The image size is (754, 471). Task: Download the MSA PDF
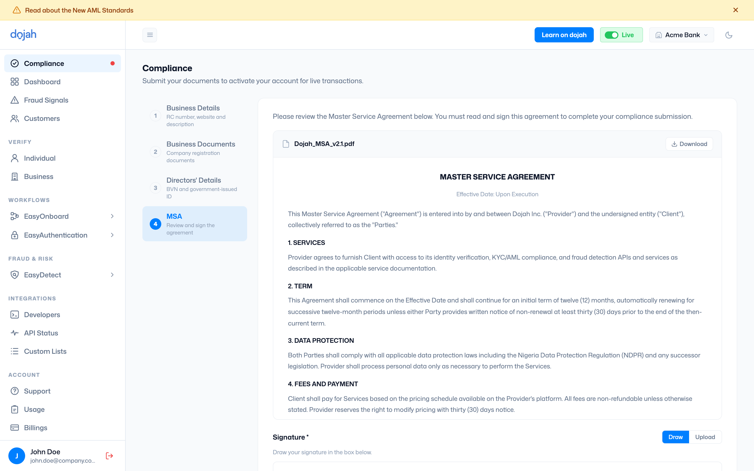pyautogui.click(x=689, y=144)
